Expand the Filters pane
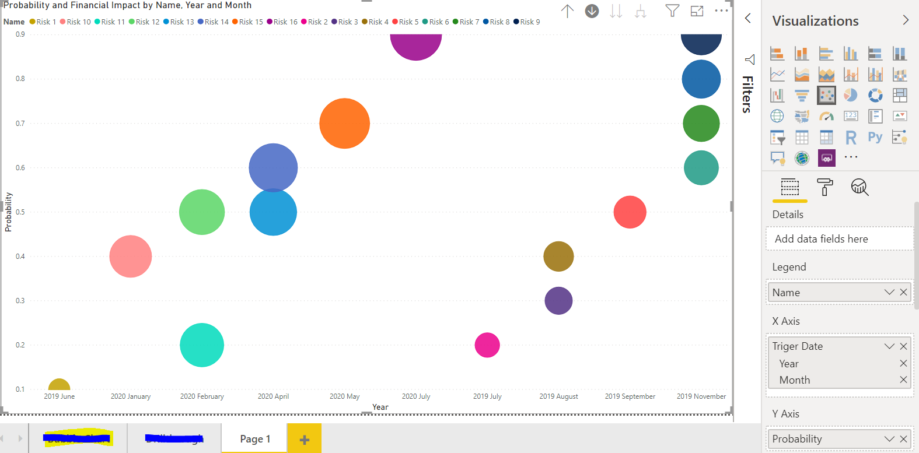The image size is (919, 453). [x=747, y=19]
